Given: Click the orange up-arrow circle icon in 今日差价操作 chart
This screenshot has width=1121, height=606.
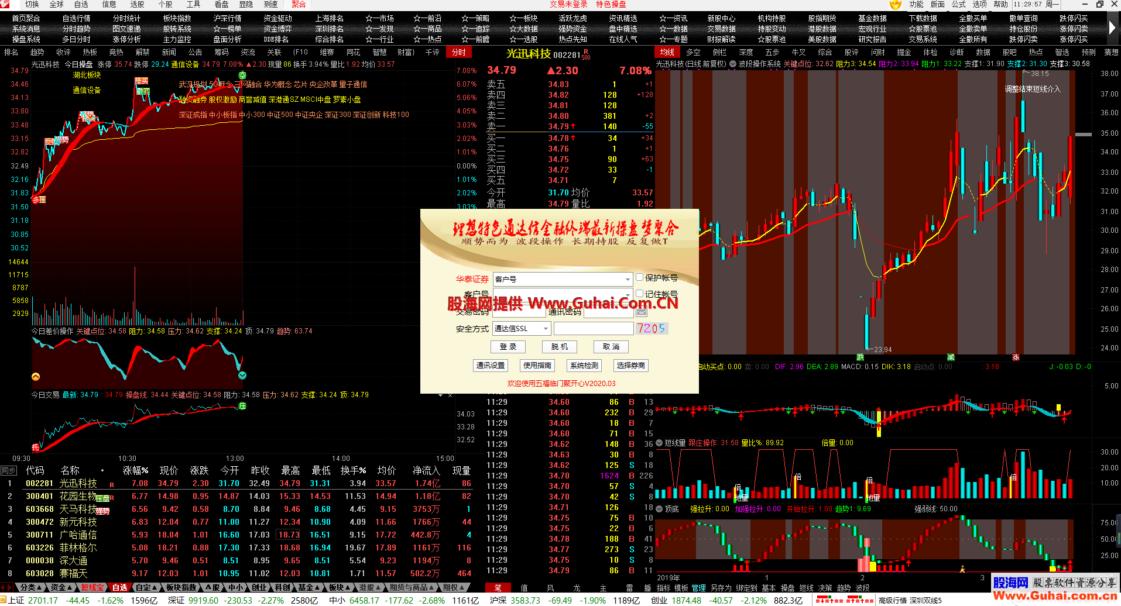Looking at the screenshot, I should tap(36, 377).
